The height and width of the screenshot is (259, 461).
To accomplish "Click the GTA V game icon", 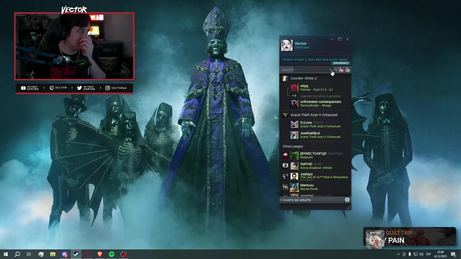I will pos(285,115).
